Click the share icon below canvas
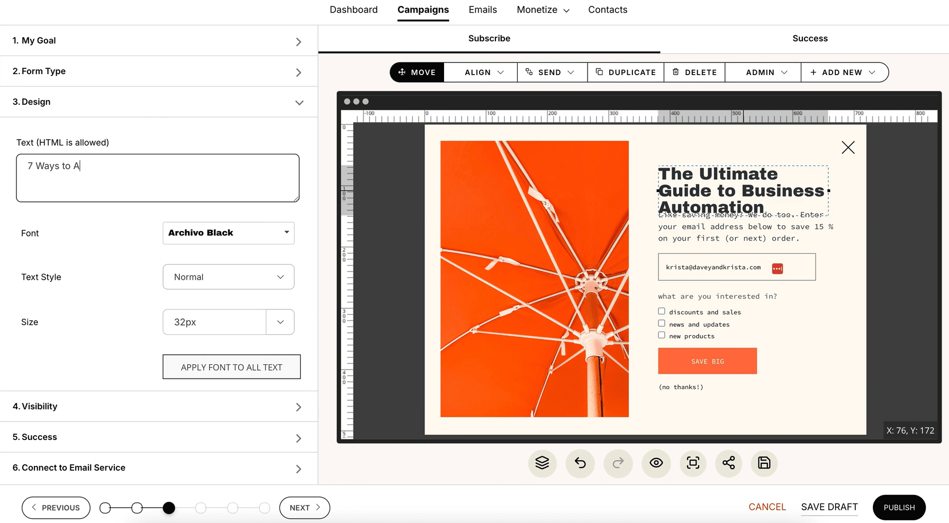 728,463
